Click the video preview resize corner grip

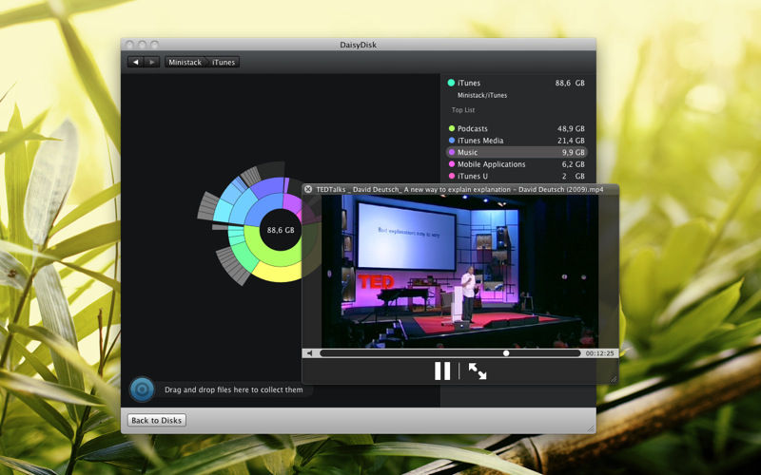(614, 379)
